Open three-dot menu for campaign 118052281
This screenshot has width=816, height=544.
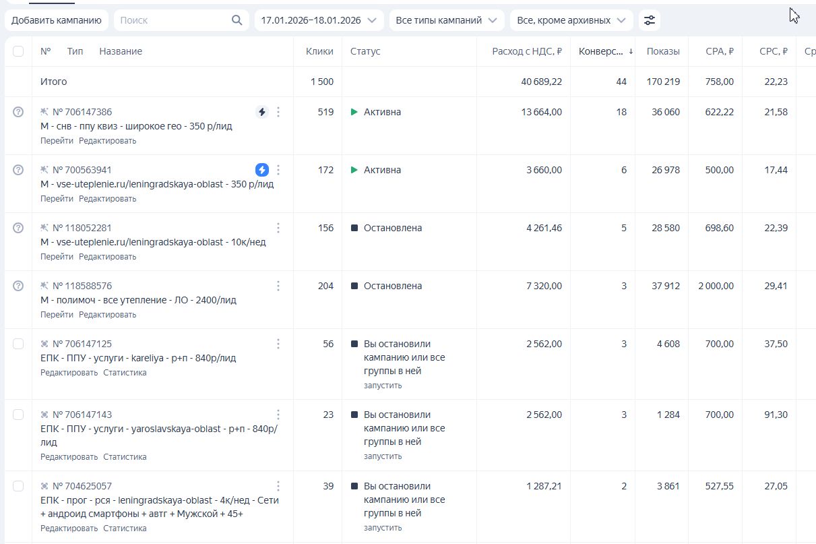click(x=278, y=228)
